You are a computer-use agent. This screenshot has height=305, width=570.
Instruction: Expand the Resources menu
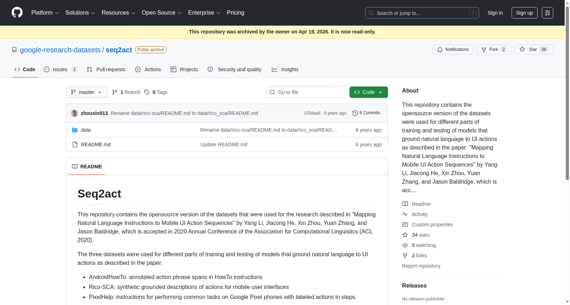118,13
